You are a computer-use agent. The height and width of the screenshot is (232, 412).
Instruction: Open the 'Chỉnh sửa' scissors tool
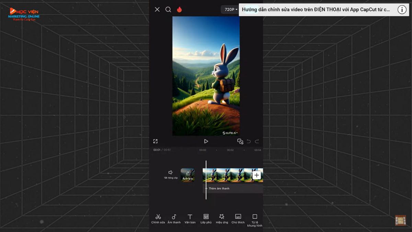click(158, 219)
